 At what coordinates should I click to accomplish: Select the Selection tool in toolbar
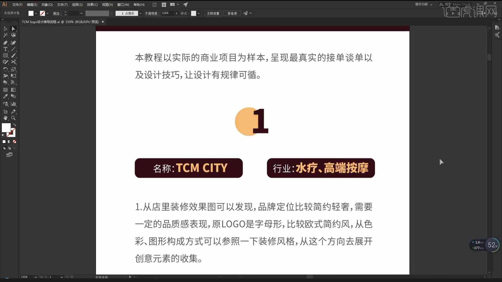click(x=5, y=28)
